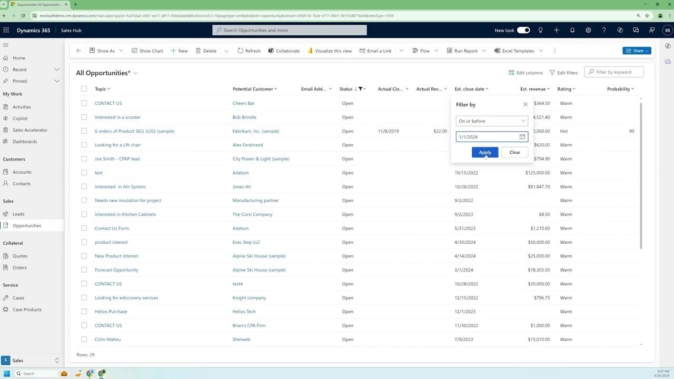Click the plus quick create icon
The width and height of the screenshot is (674, 379).
click(x=556, y=30)
